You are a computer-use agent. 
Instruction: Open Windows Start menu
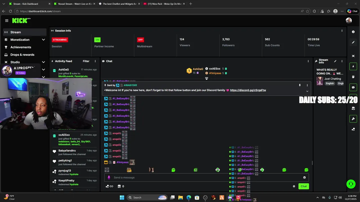[122, 198]
